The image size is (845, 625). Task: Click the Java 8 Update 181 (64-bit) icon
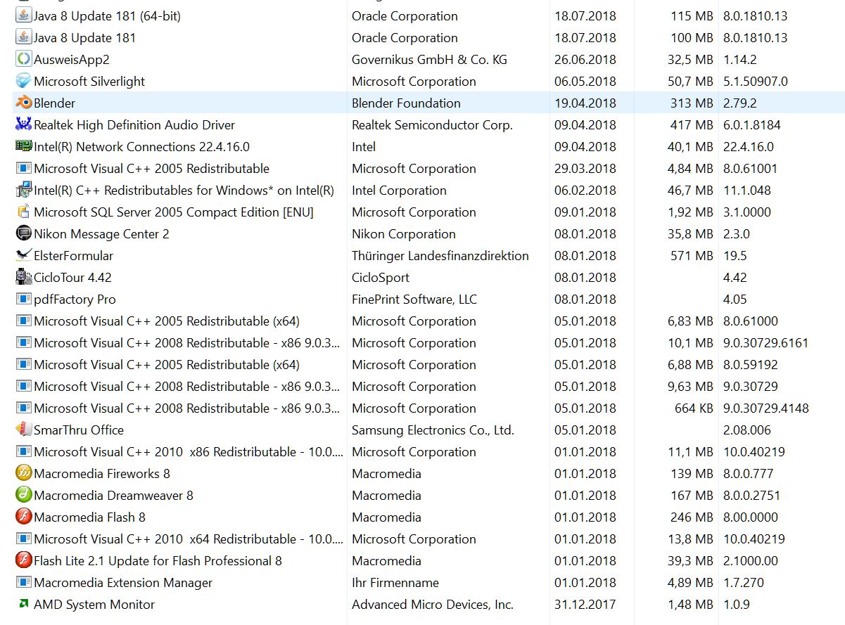pyautogui.click(x=23, y=15)
